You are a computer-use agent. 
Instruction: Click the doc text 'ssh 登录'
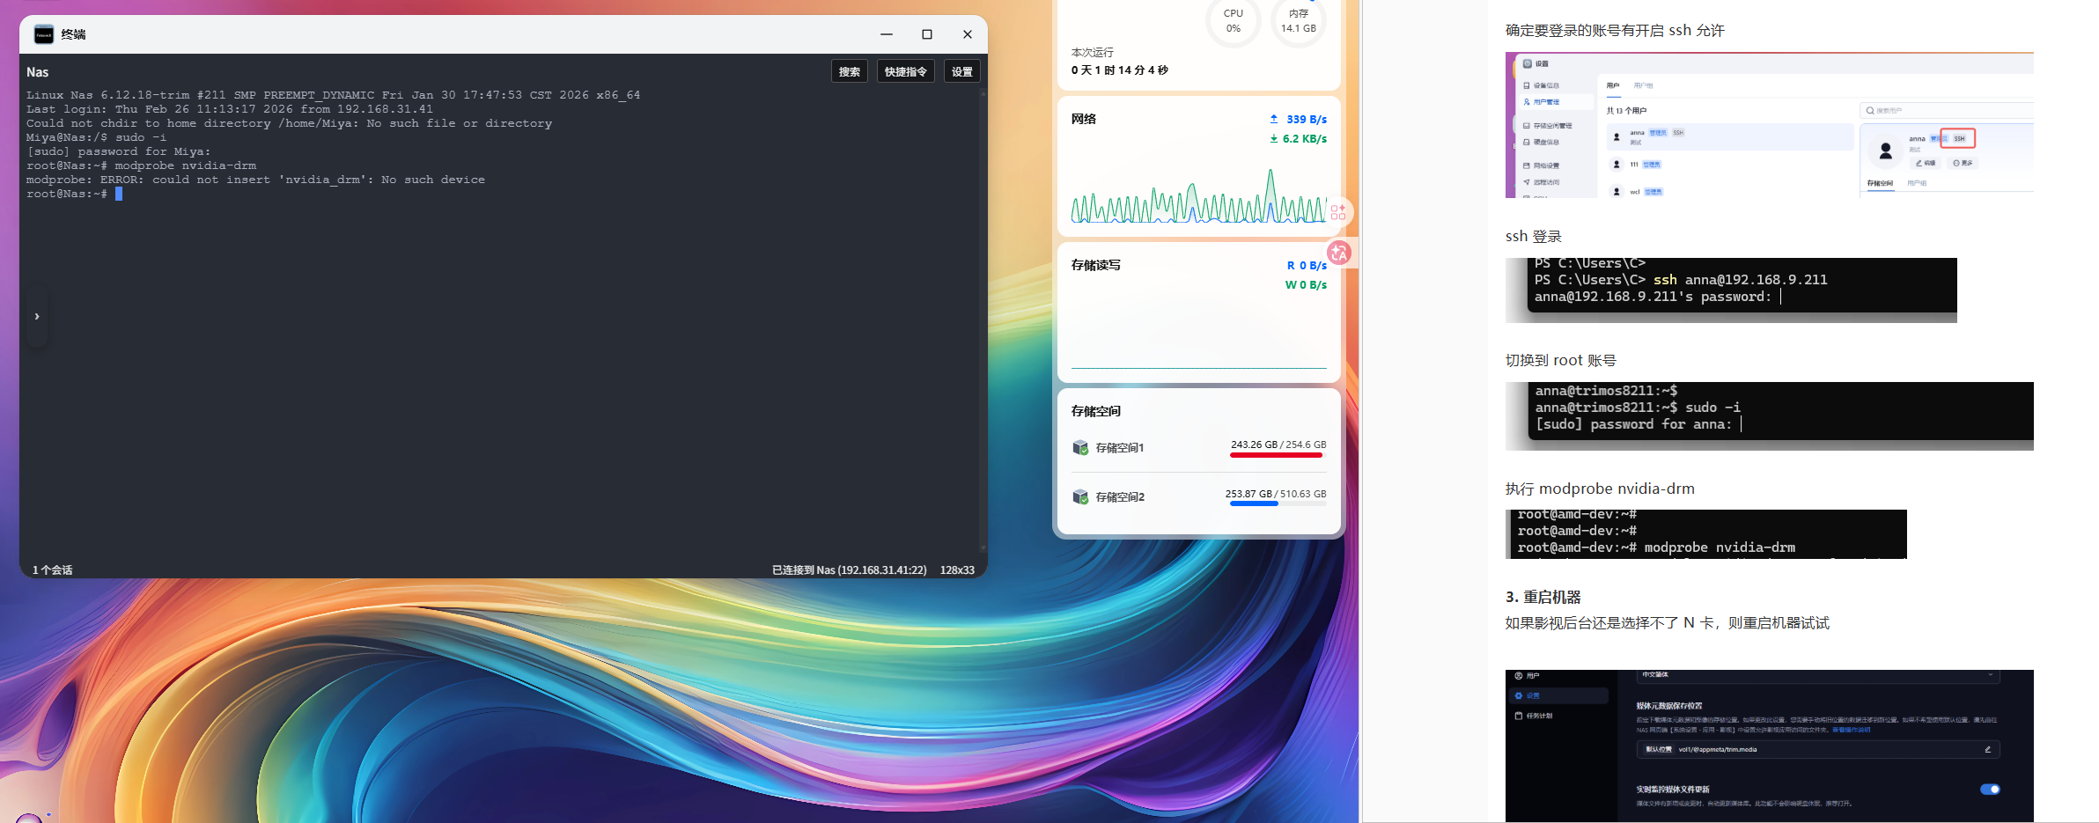pos(1534,237)
